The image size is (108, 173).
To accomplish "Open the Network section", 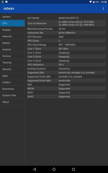I will pyautogui.click(x=12, y=36).
